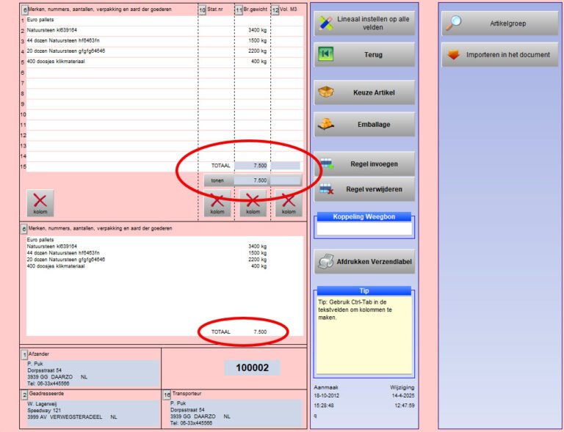Image resolution: width=564 pixels, height=432 pixels.
Task: Click the Koppeling Weegbon input field
Action: coord(364,229)
